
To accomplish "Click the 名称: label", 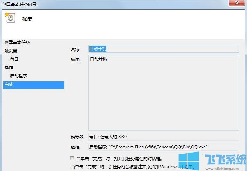I will click(75, 50).
